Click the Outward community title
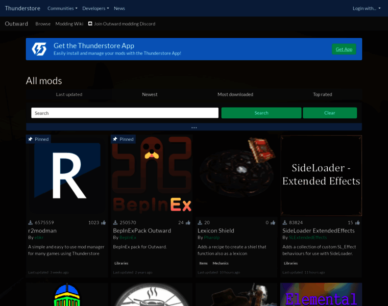 pyautogui.click(x=16, y=24)
